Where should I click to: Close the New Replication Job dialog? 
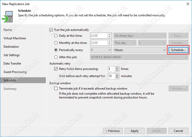point(188,4)
